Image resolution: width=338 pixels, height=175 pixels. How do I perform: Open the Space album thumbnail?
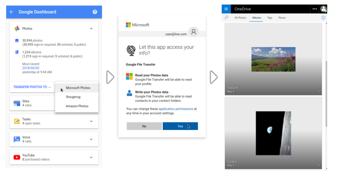click(273, 133)
